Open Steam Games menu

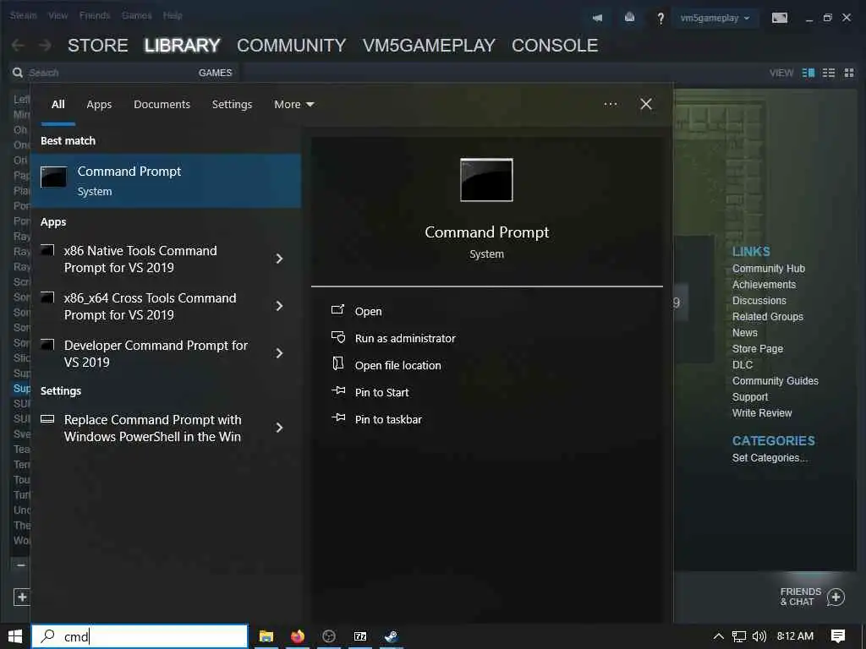[x=136, y=15]
